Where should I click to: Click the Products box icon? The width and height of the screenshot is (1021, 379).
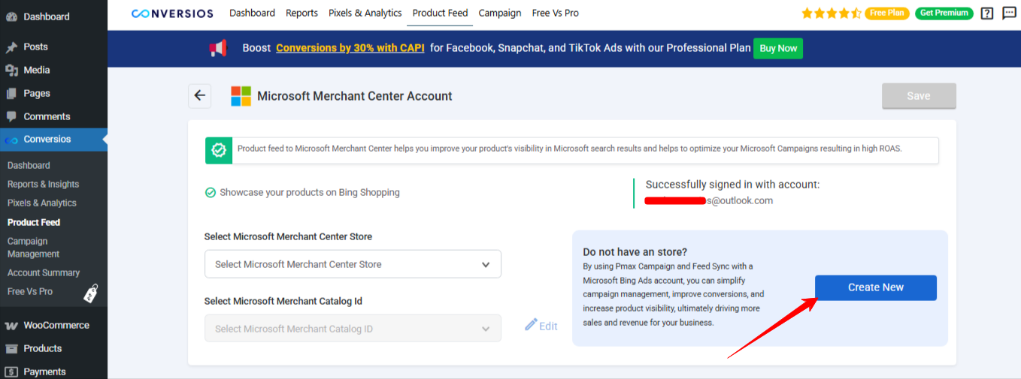(x=11, y=349)
